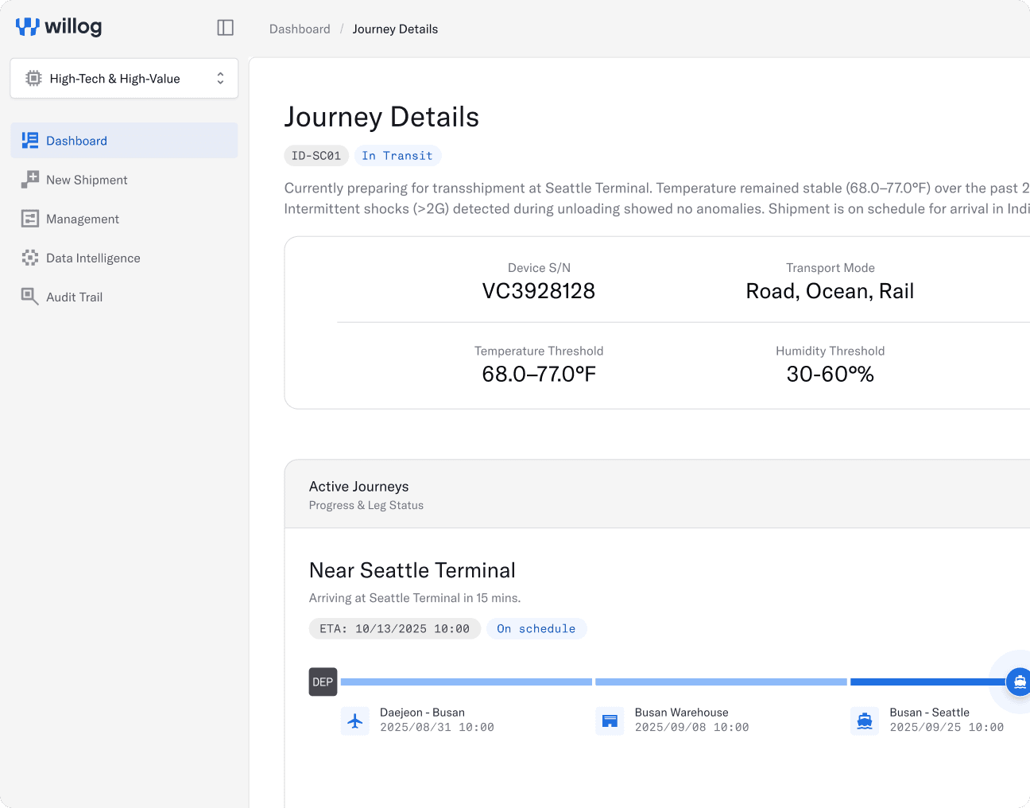
Task: Click the New Shipment plus icon
Action: pos(30,180)
